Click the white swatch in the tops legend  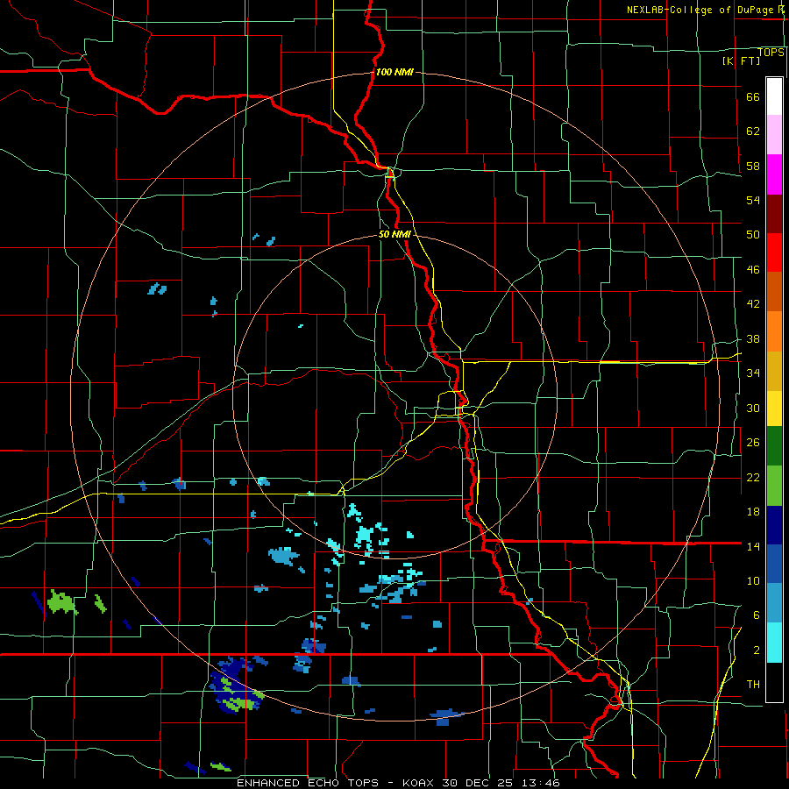coord(774,96)
